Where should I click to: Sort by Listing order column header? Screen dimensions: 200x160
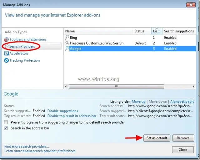[157, 31]
